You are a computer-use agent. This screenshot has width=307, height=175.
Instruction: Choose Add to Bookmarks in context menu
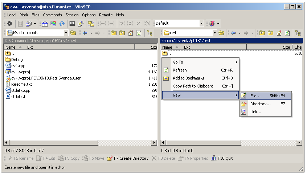(x=200, y=78)
